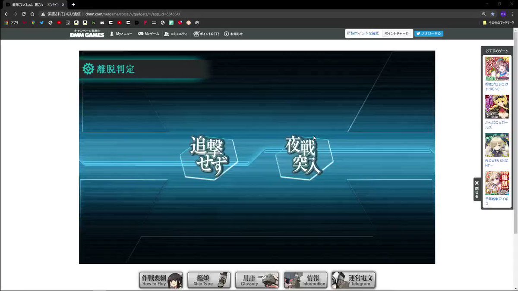The image size is (518, 291).
Task: Open 御城プロジェクト:RE recommended game thumbnail
Action: (497, 69)
